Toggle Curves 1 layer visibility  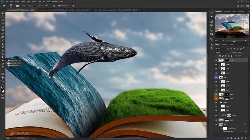[216, 115]
